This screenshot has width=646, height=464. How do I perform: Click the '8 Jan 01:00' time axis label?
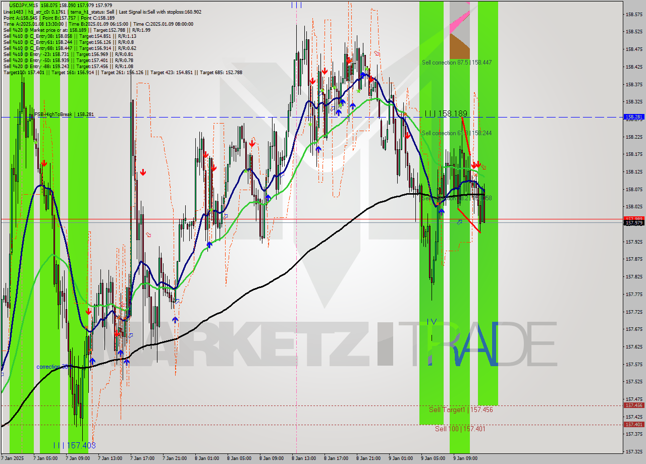click(207, 458)
